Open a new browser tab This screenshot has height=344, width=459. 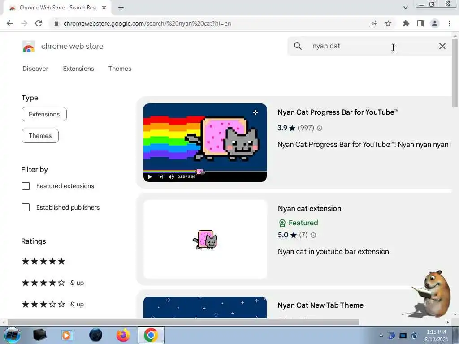click(x=121, y=8)
